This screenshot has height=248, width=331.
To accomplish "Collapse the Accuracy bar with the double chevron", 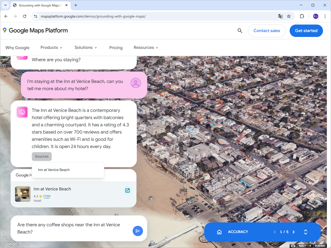I will [305, 232].
